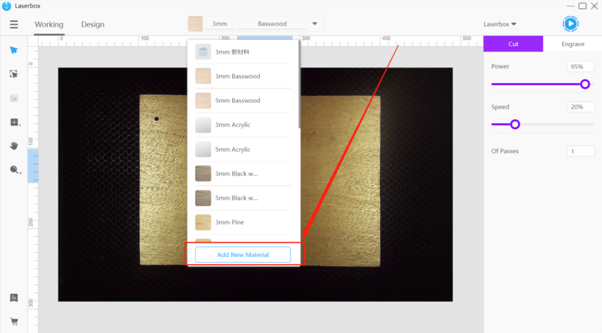Edit the Of Passes value field
Screen dimensions: 602x333
(580, 151)
